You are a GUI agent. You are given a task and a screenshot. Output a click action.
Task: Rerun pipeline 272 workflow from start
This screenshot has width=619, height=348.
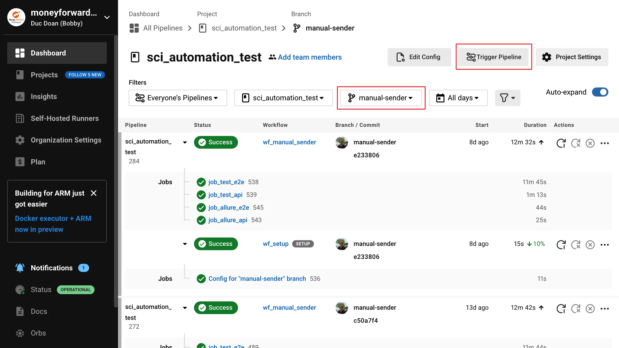[x=561, y=308]
